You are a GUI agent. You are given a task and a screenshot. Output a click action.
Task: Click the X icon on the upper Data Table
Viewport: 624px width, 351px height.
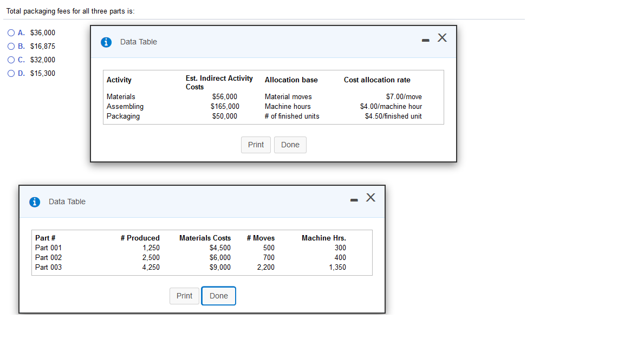click(x=442, y=38)
